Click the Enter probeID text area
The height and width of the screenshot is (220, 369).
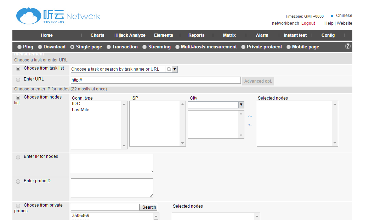112,188
